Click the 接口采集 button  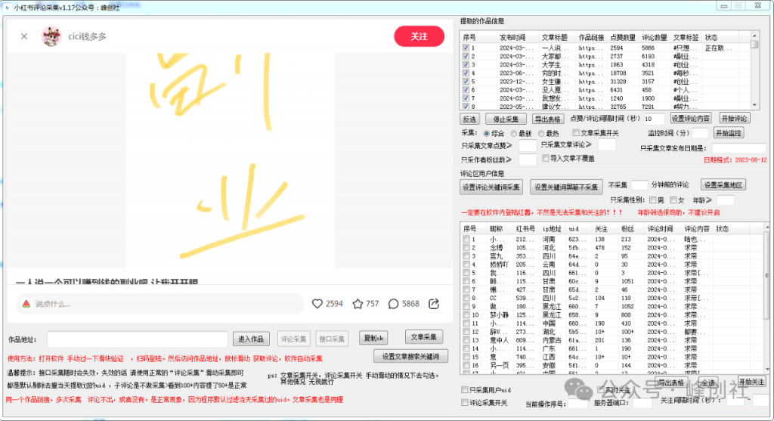pos(332,339)
